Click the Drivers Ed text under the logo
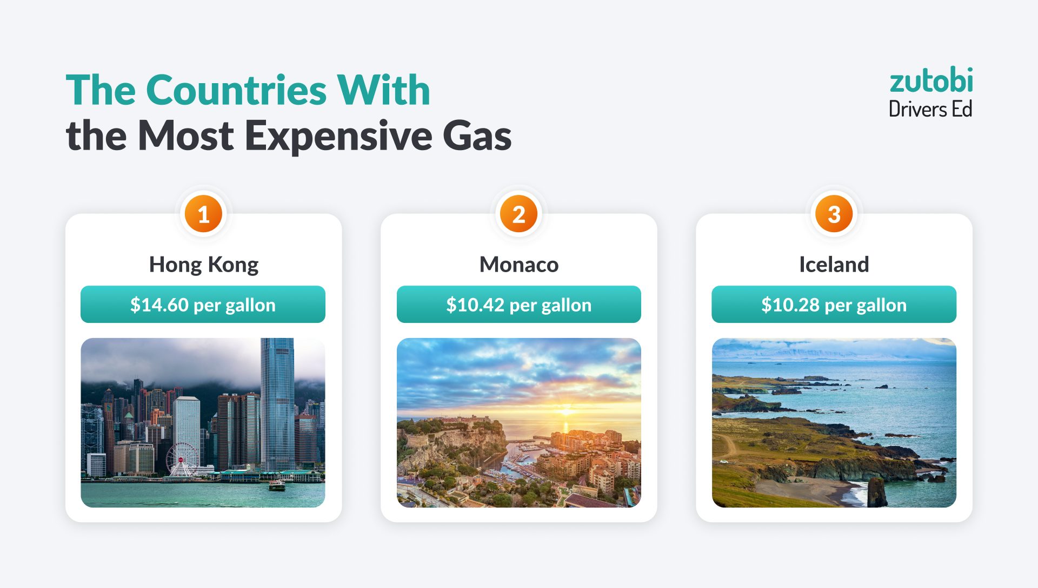This screenshot has height=588, width=1038. click(930, 110)
